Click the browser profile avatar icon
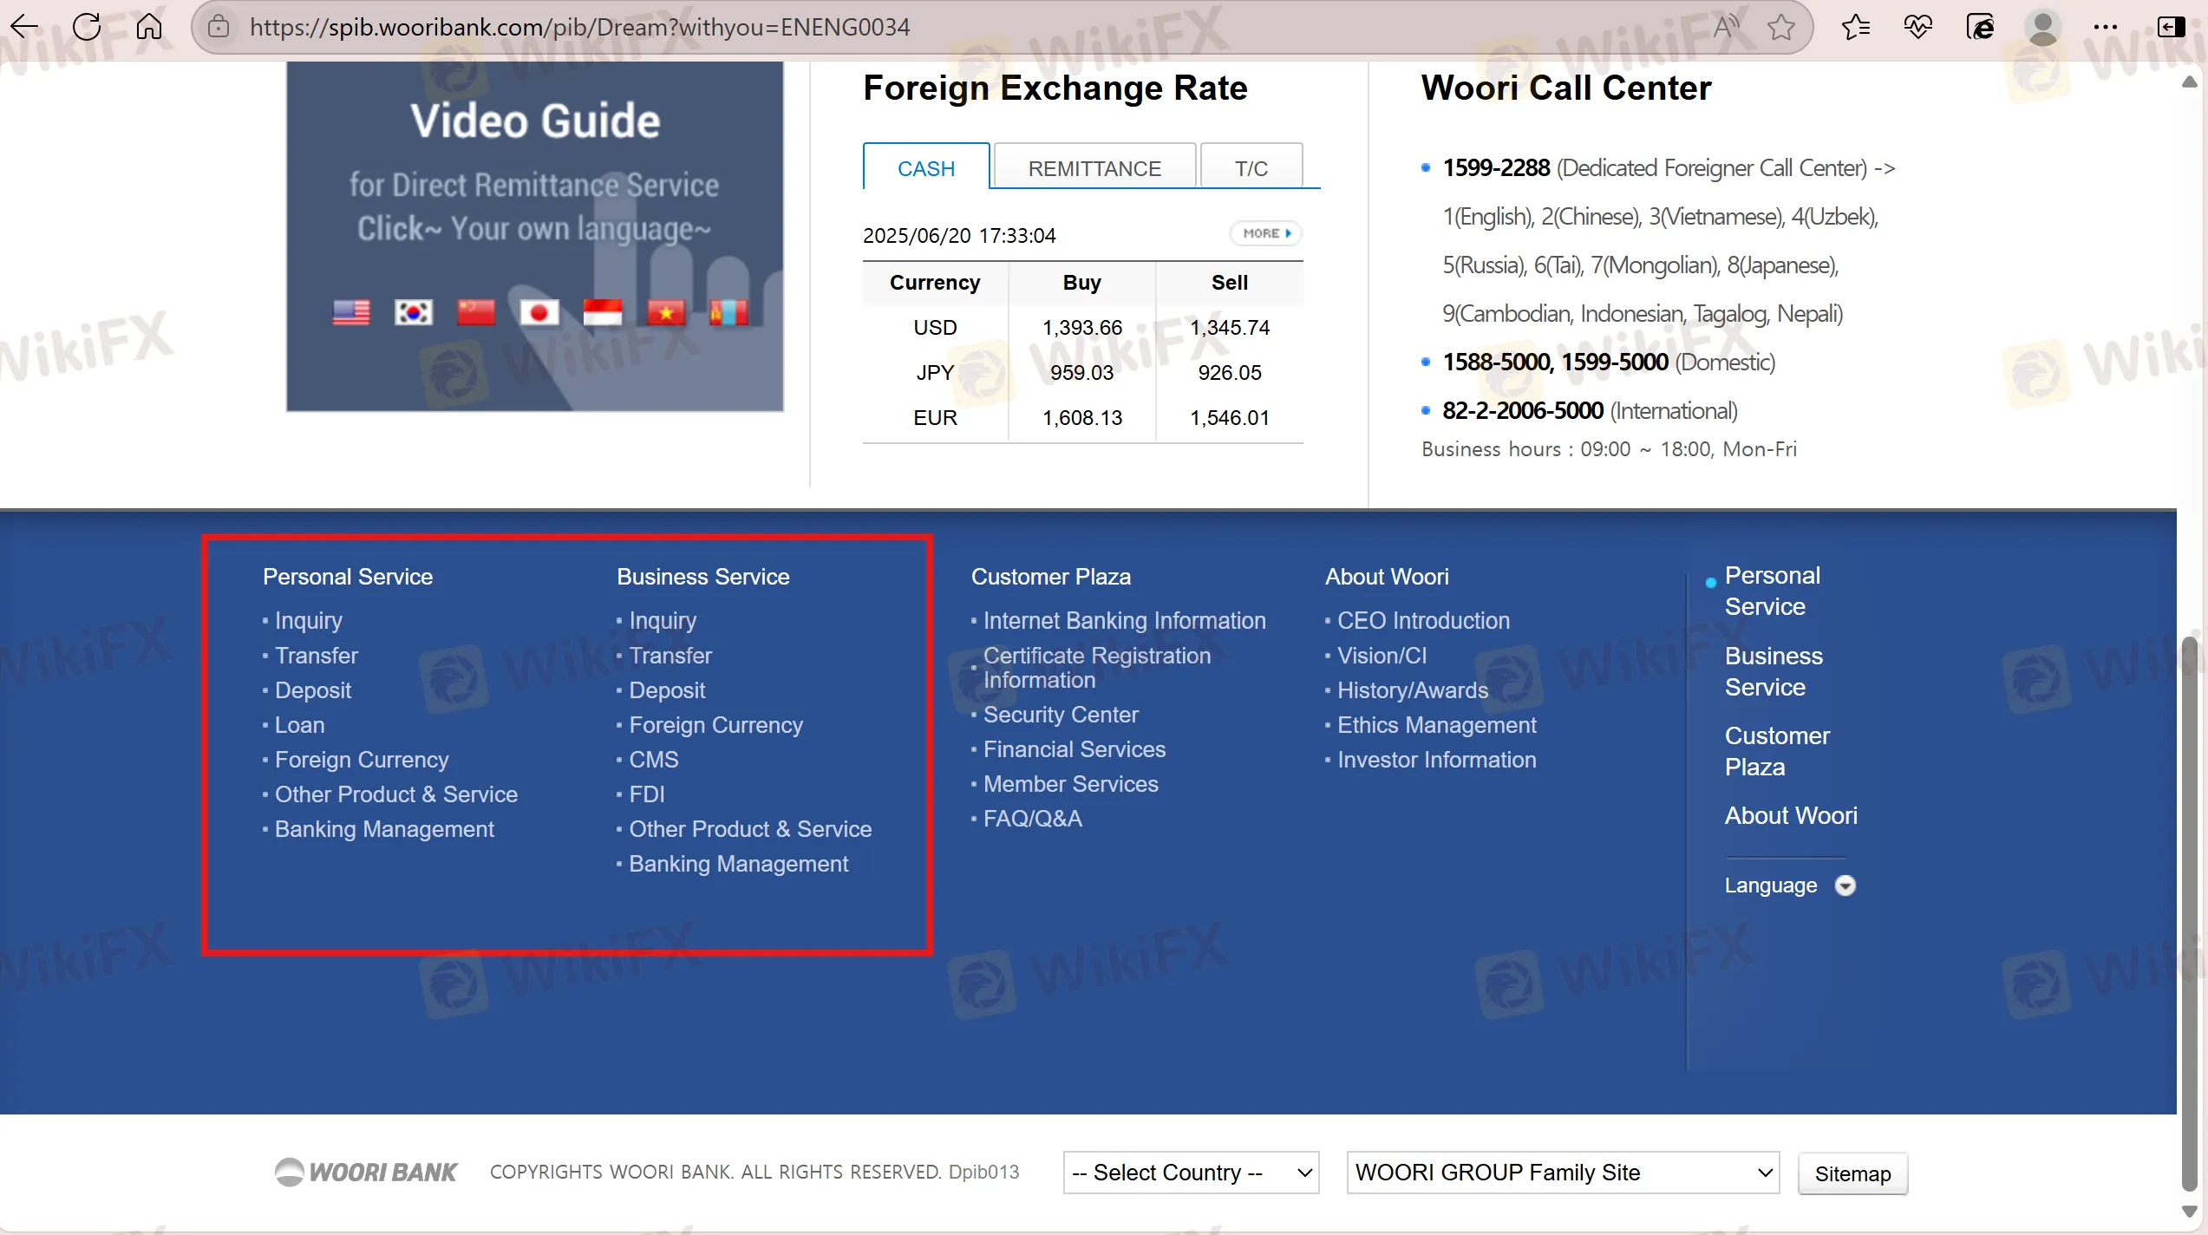Viewport: 2208px width, 1235px height. click(2042, 27)
